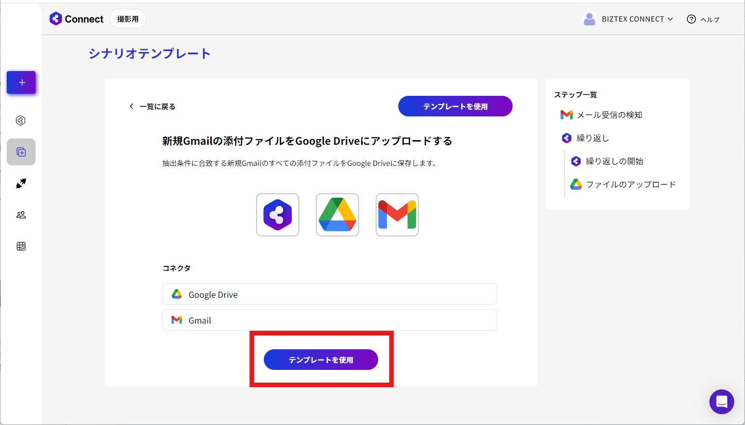Screen dimensions: 745x425
Task: Click the bottom テンプレートを使用 button
Action: click(321, 360)
